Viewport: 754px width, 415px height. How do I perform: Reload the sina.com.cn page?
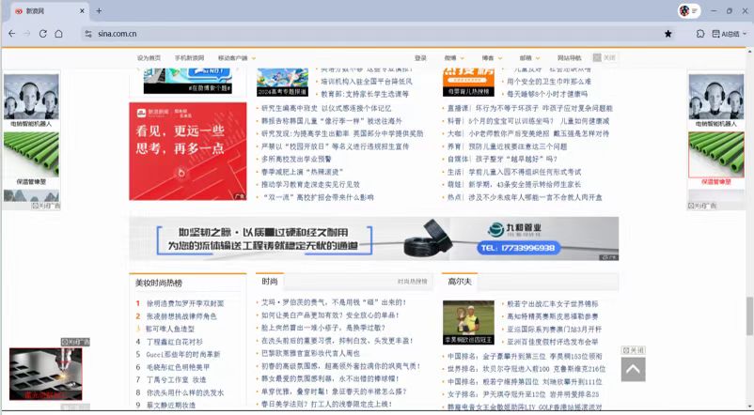point(43,34)
